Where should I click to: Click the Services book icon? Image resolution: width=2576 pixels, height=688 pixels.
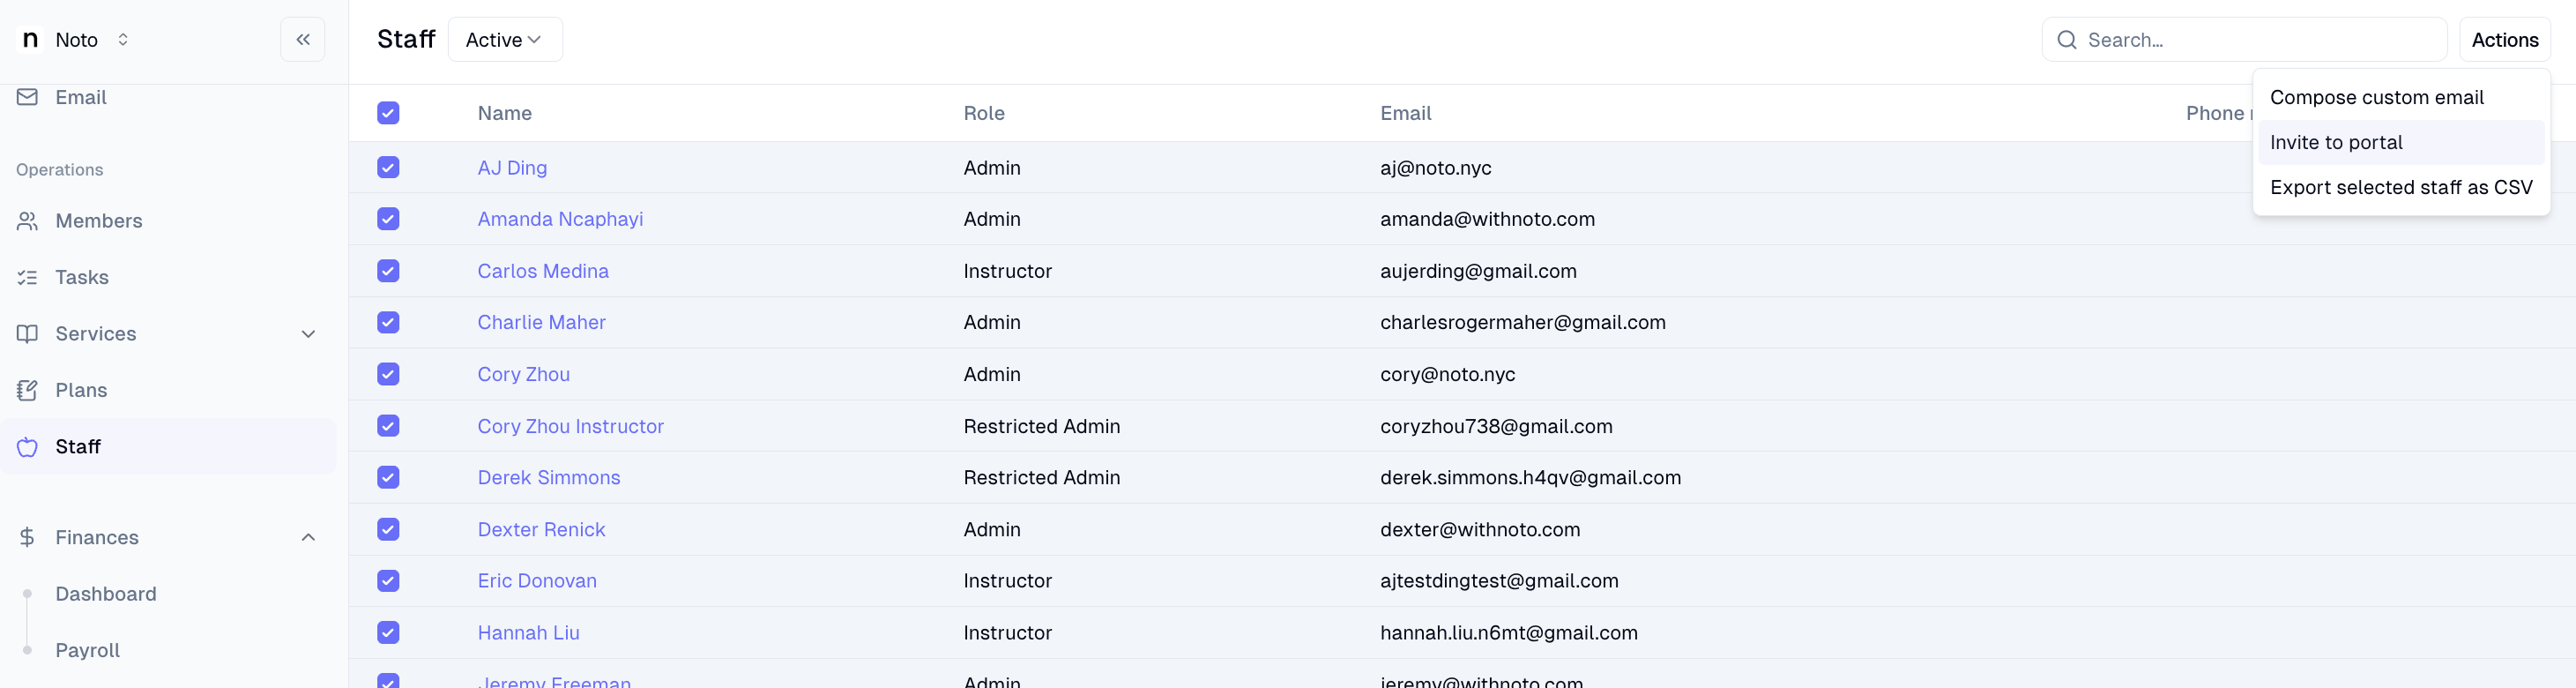27,334
